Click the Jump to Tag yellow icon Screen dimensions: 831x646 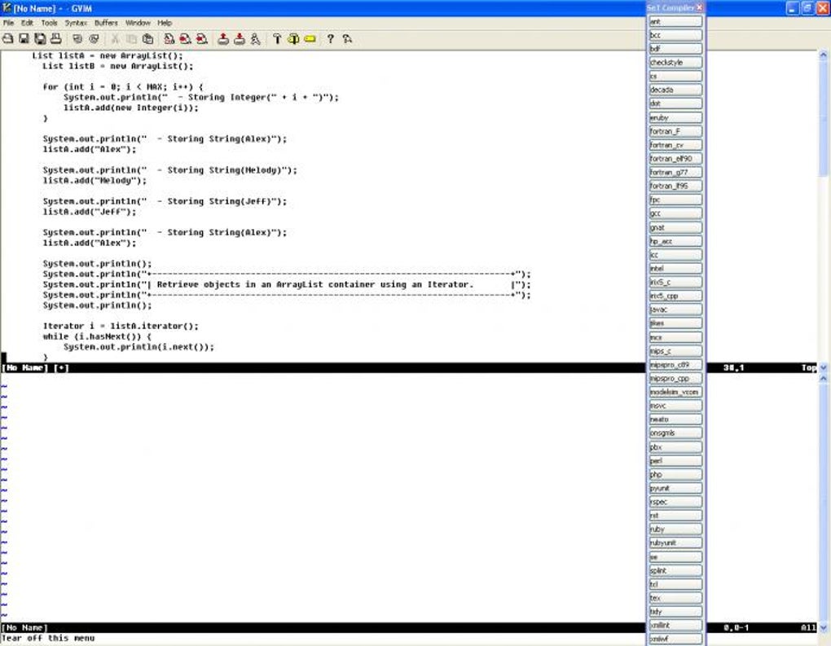point(310,38)
